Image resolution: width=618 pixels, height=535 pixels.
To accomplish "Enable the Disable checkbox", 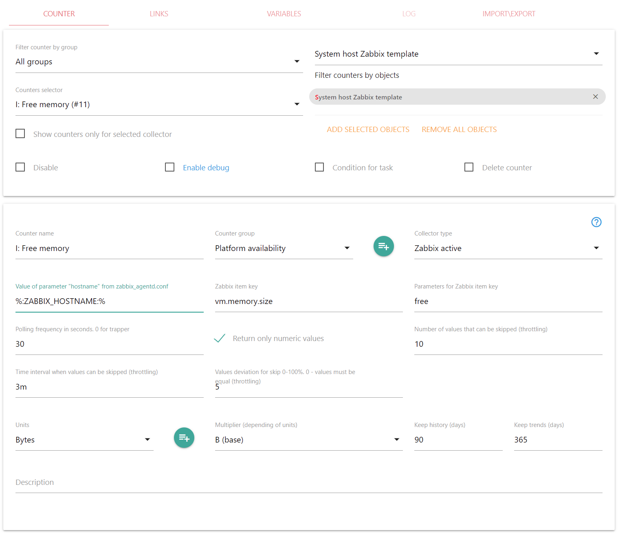I will click(20, 167).
